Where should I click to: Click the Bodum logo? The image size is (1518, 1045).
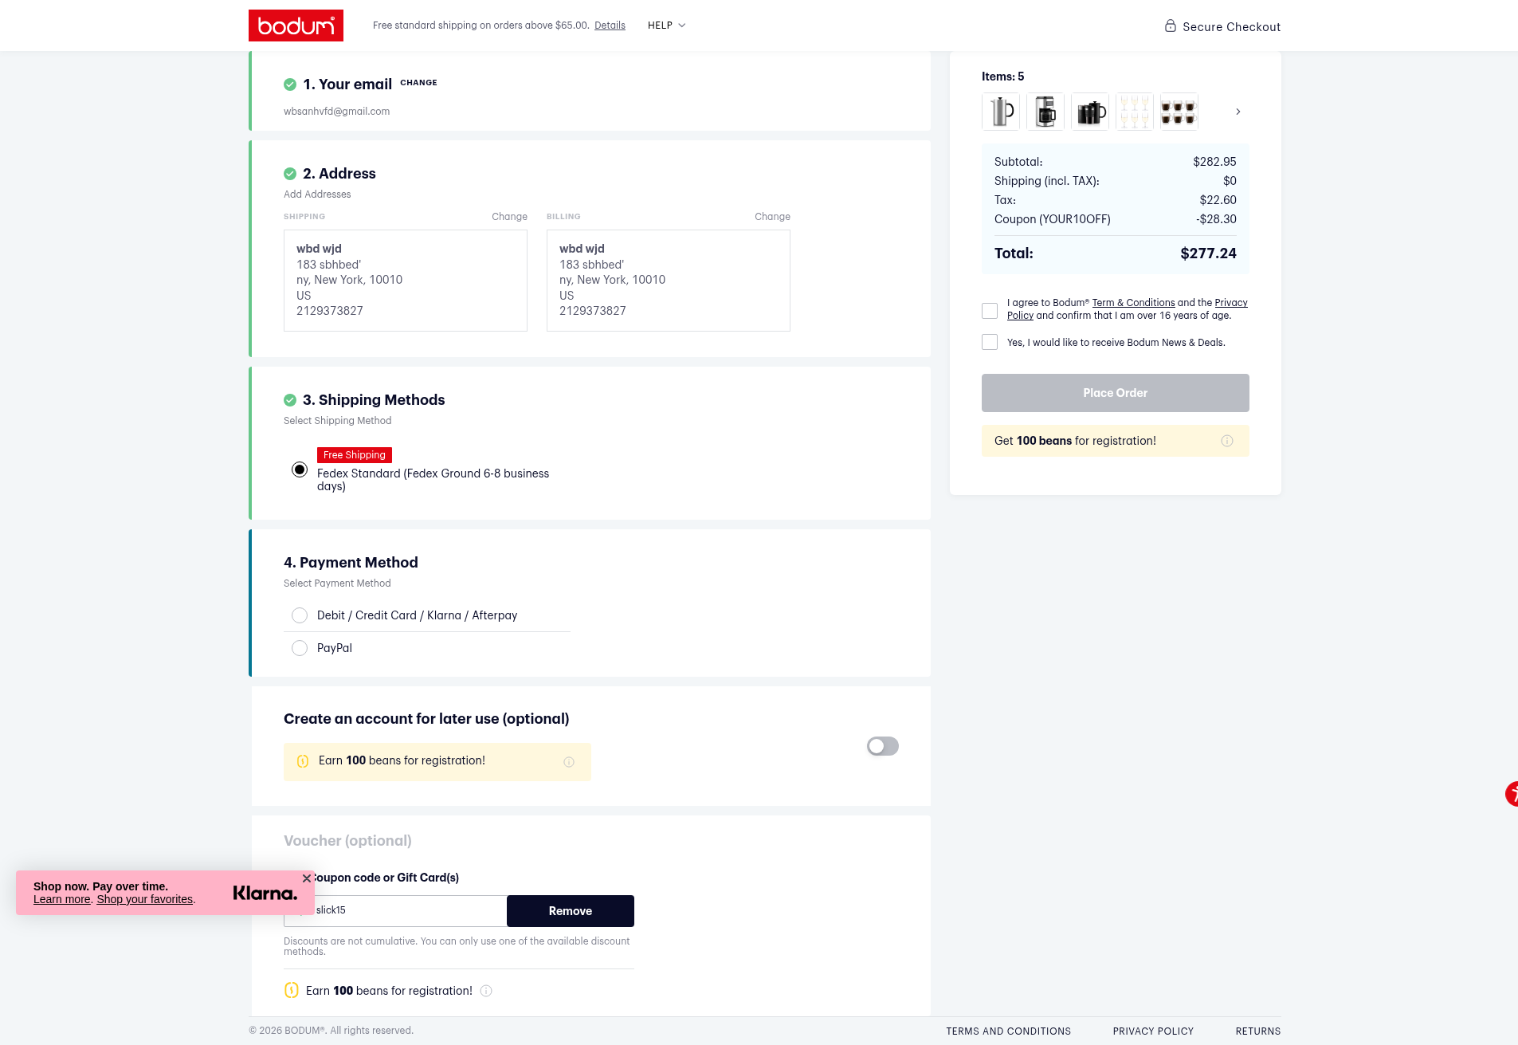296,26
